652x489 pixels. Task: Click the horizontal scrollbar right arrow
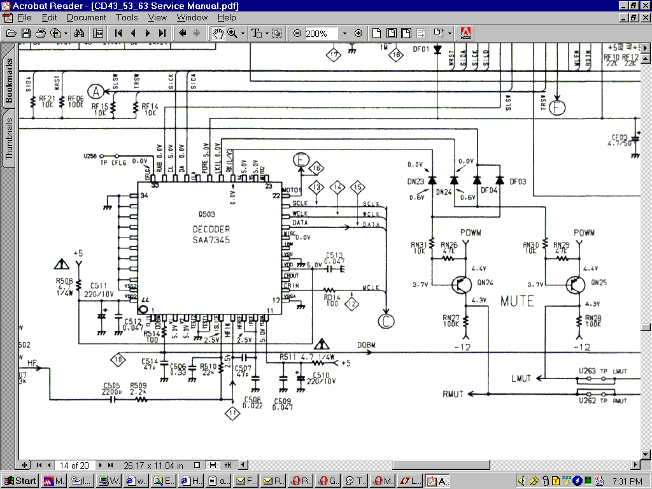635,465
